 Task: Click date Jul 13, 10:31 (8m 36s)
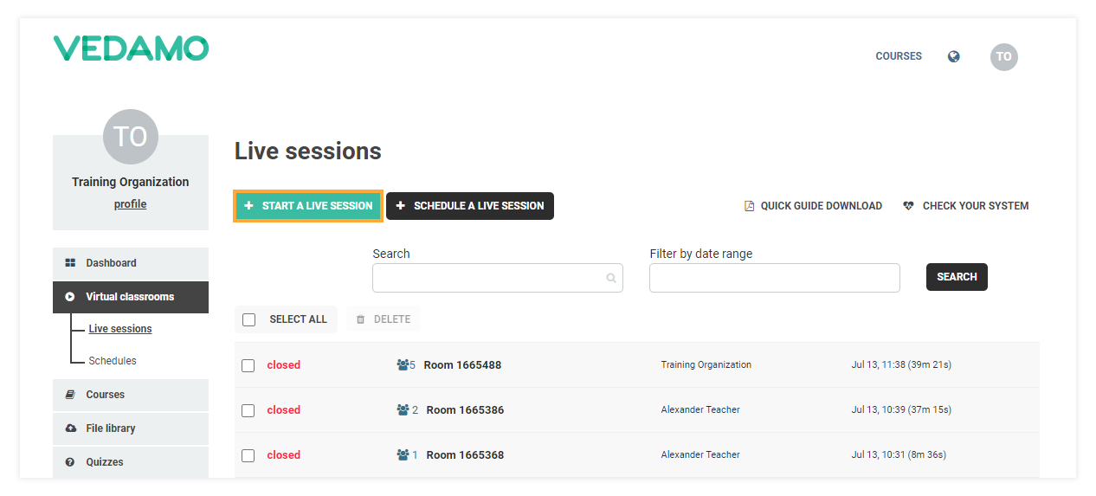[898, 455]
